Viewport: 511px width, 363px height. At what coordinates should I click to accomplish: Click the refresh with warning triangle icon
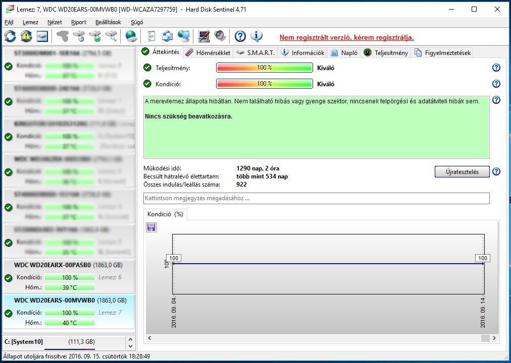click(26, 36)
